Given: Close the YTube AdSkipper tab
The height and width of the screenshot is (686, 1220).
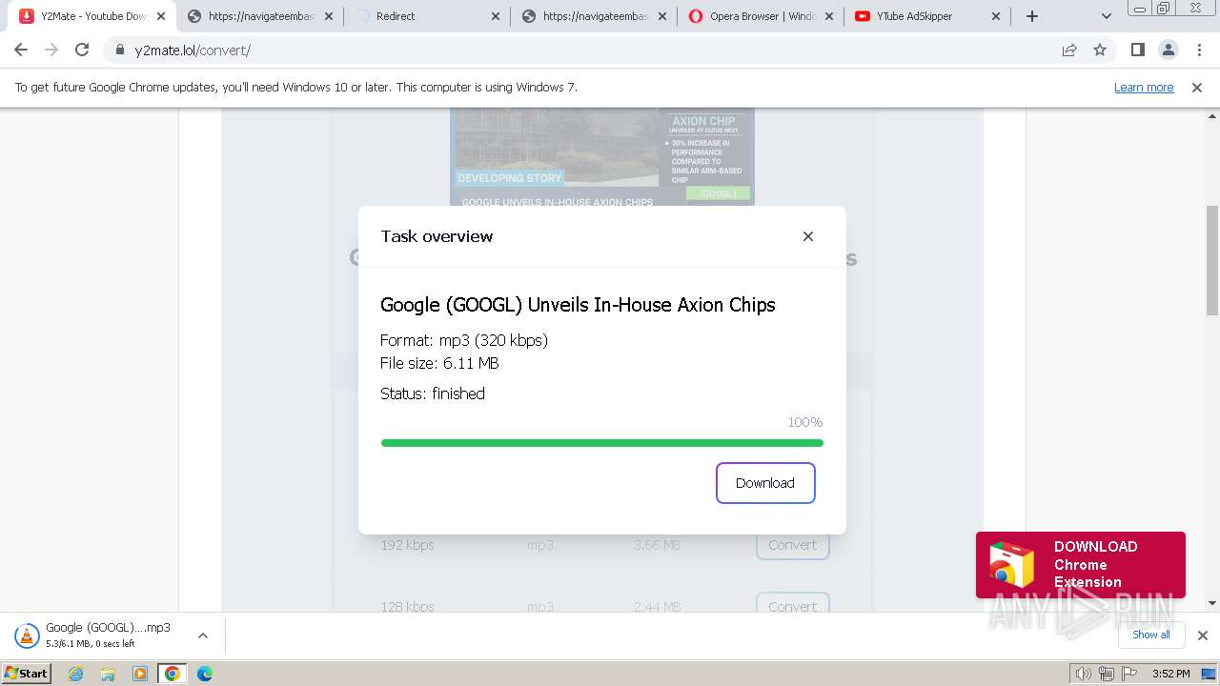Looking at the screenshot, I should (996, 16).
